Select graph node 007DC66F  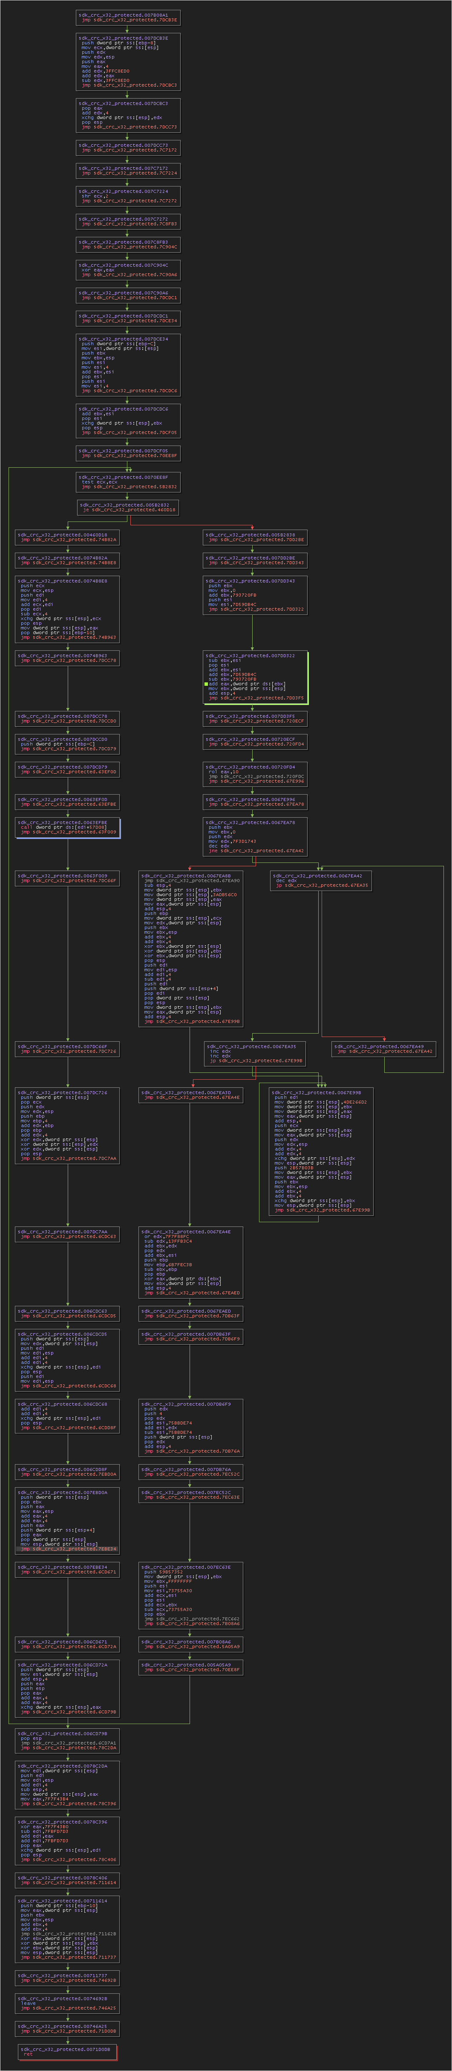point(67,1049)
